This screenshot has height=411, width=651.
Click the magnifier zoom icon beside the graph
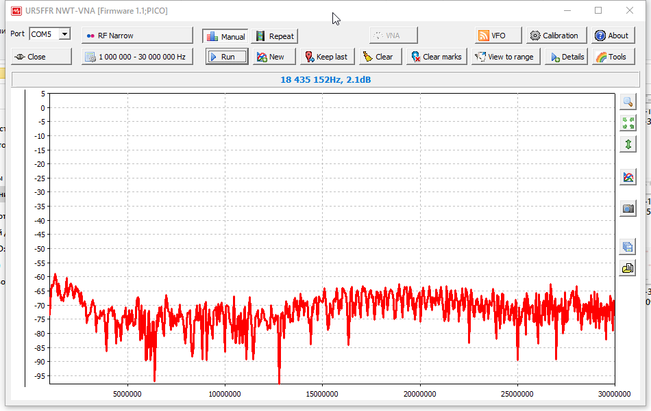[628, 102]
